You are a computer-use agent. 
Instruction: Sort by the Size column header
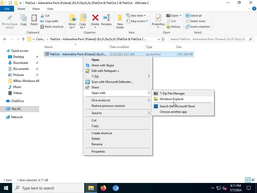coord(184,47)
